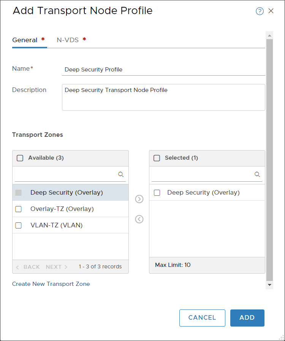The width and height of the screenshot is (285, 341).
Task: Click the Name input field
Action: click(163, 70)
